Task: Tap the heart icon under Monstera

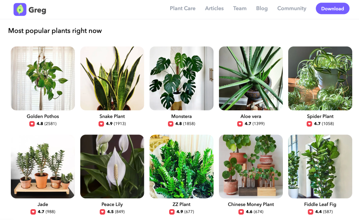Action: [171, 124]
